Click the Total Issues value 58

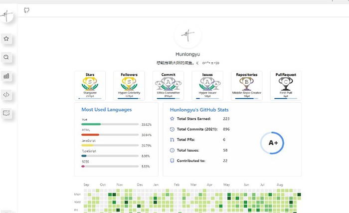(x=225, y=150)
